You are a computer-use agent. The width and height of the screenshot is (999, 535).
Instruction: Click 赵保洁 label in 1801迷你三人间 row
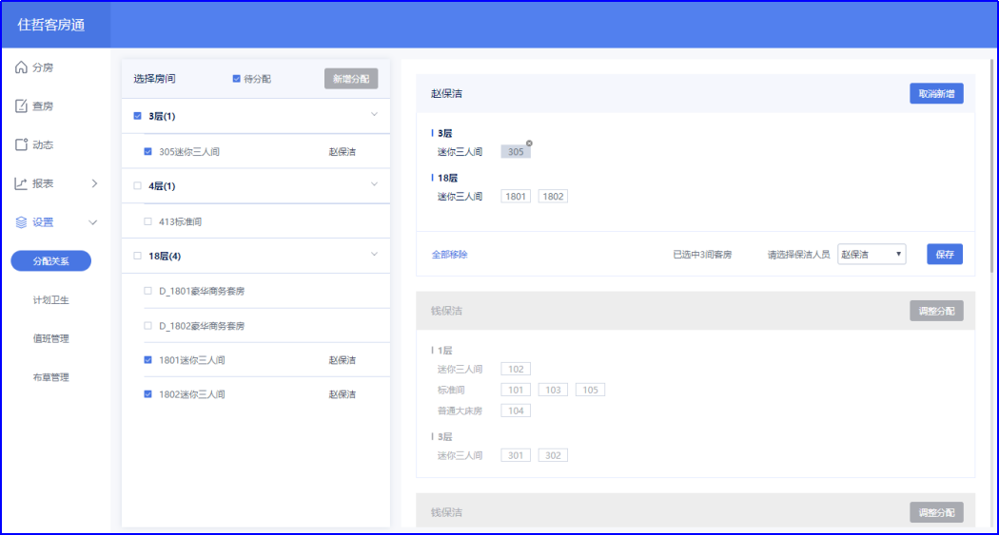point(343,360)
